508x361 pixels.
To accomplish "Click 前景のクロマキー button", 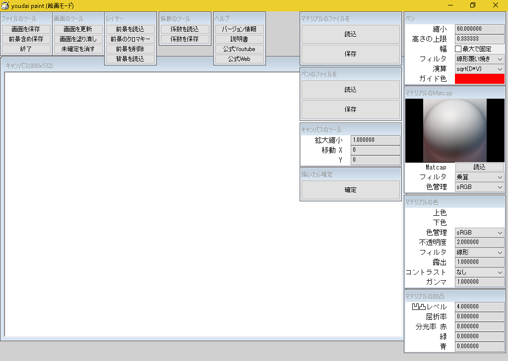I will point(130,39).
